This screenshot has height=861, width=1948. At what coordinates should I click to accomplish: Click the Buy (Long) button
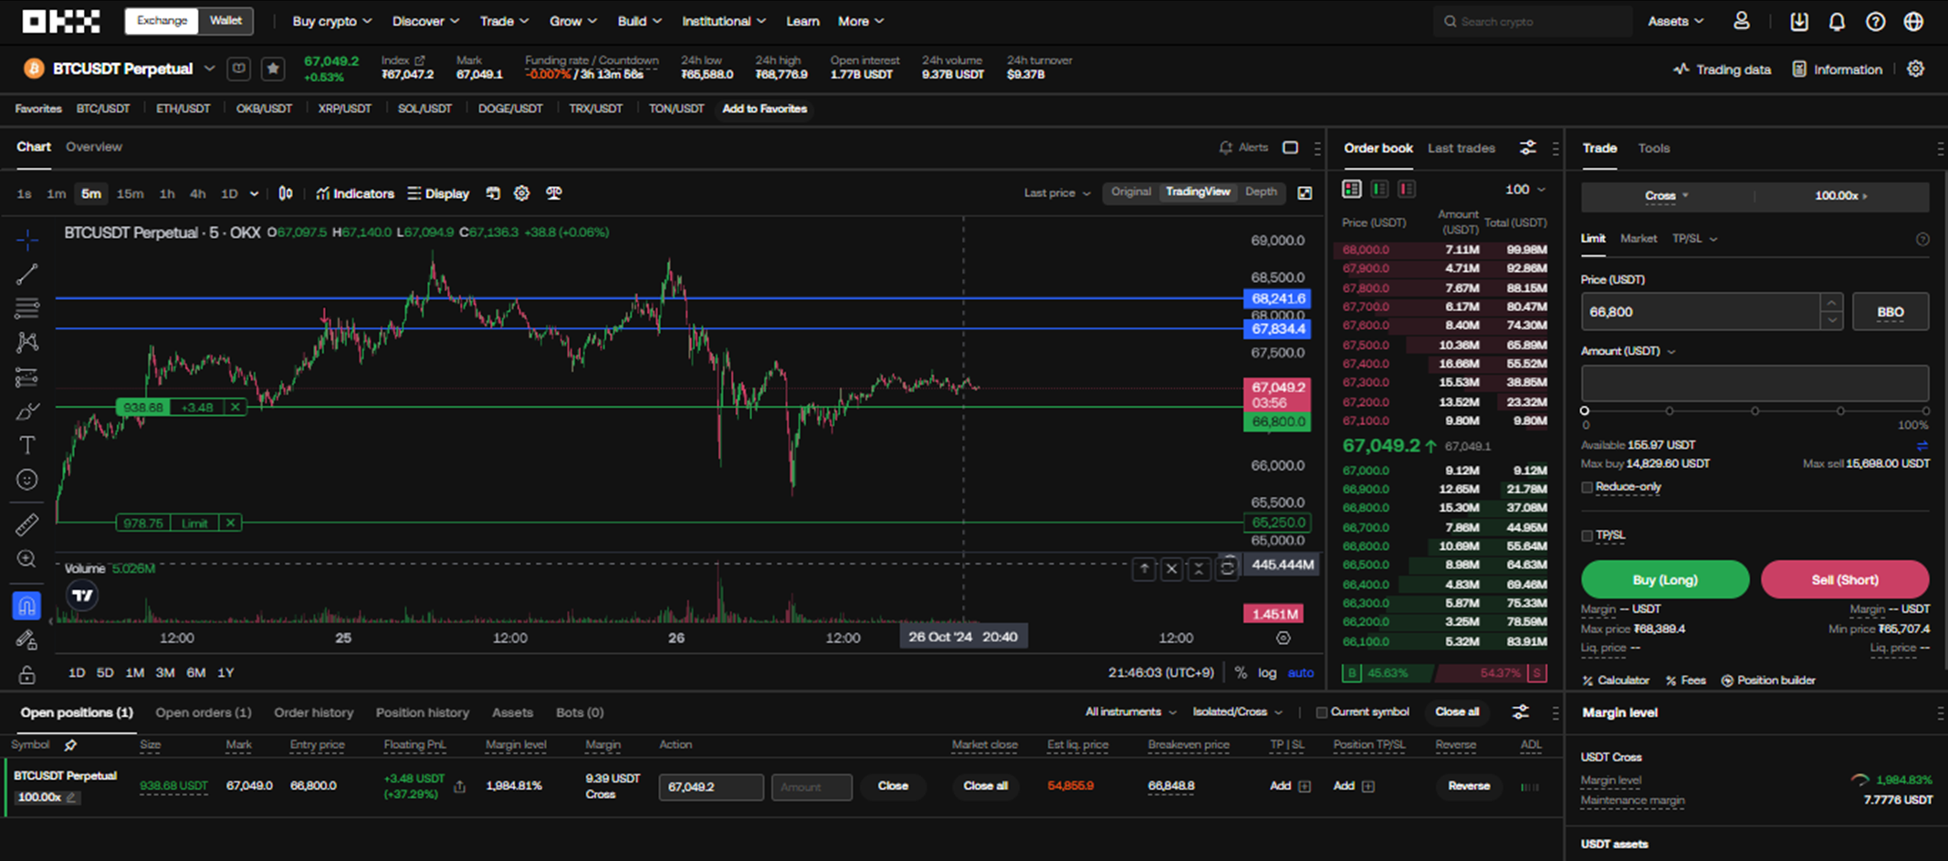pos(1664,579)
